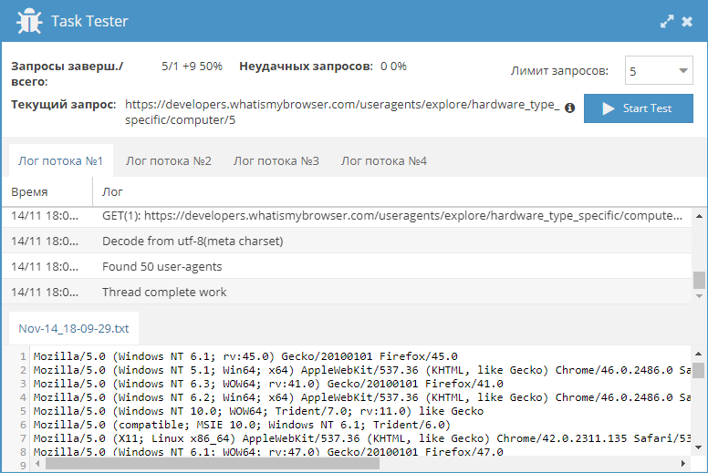Click the log list scroll up arrow
708x473 pixels.
[x=699, y=216]
